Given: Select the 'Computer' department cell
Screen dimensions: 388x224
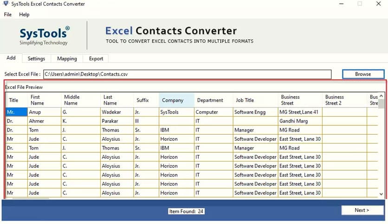Looking at the screenshot, I should [213, 112].
